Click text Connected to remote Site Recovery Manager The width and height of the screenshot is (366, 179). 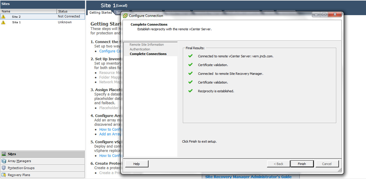[x=231, y=74]
